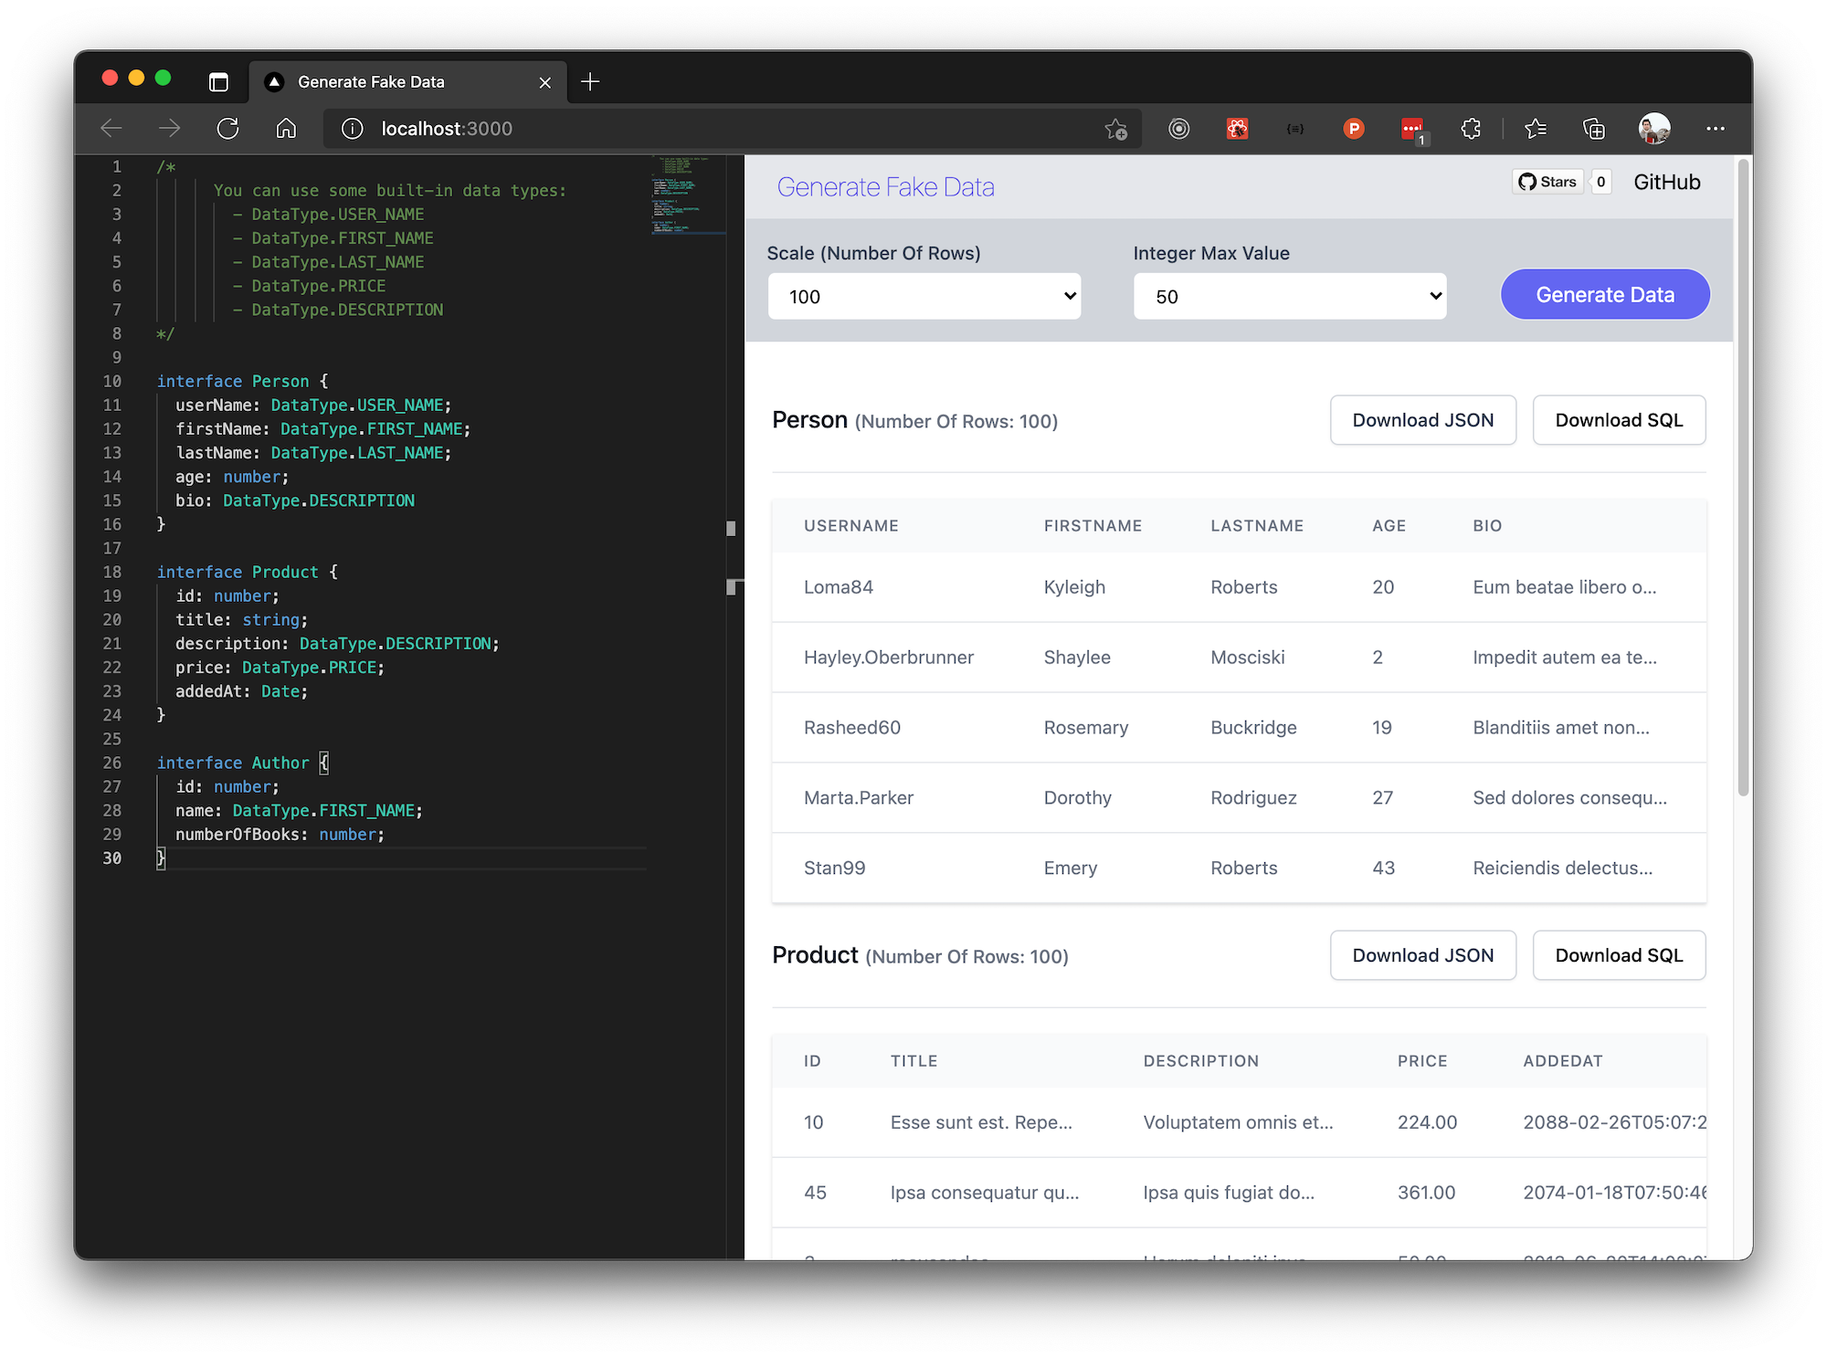This screenshot has width=1827, height=1358.
Task: Click the tab actions icon beside tabs
Action: click(218, 82)
